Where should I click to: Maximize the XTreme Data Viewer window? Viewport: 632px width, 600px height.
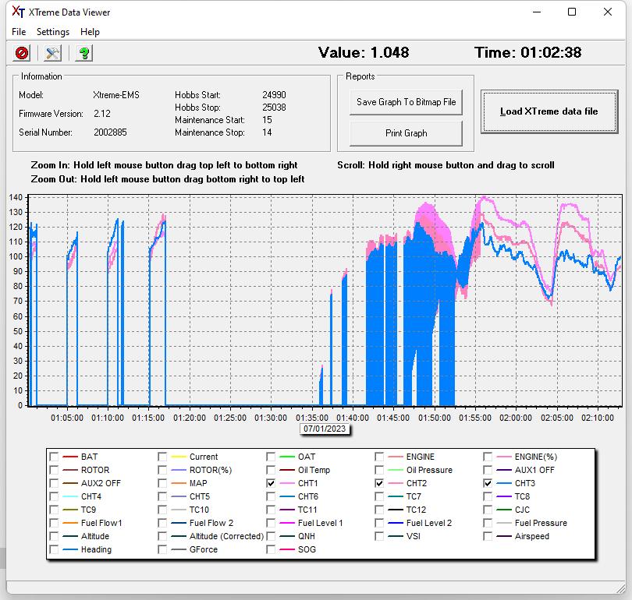(572, 12)
